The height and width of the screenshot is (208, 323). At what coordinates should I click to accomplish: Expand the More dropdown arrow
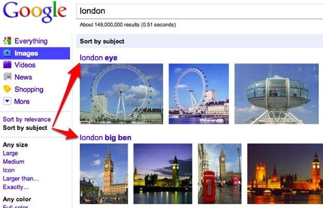click(7, 101)
